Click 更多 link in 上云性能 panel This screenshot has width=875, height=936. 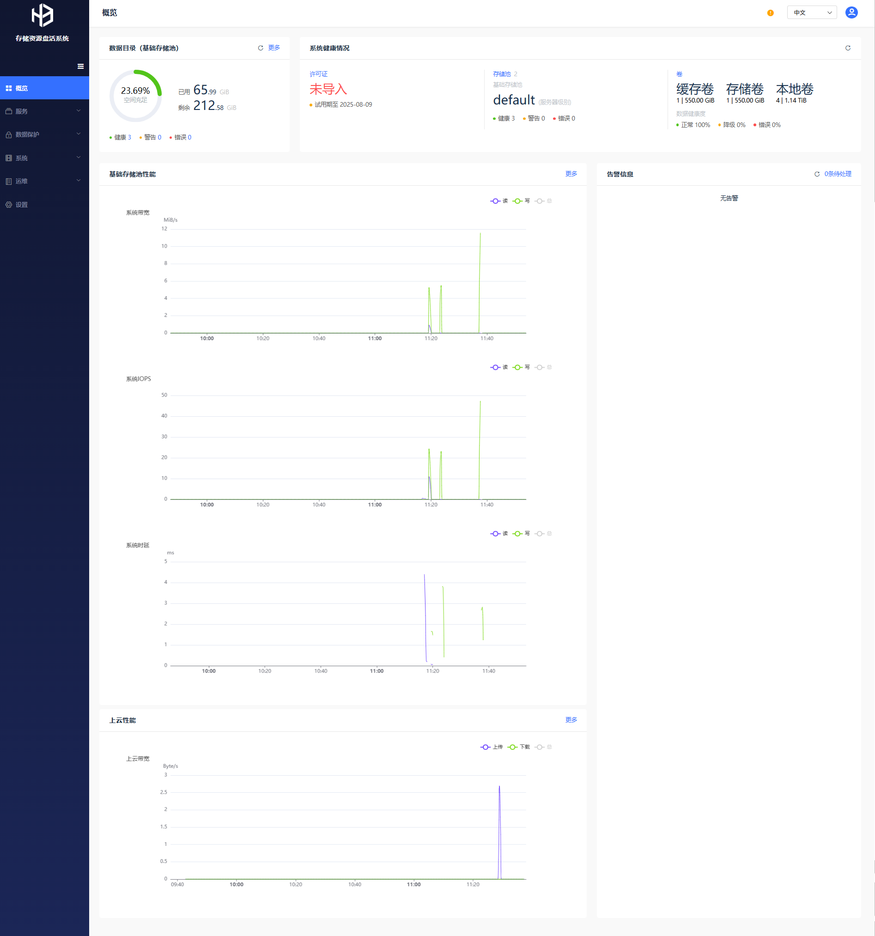(571, 720)
